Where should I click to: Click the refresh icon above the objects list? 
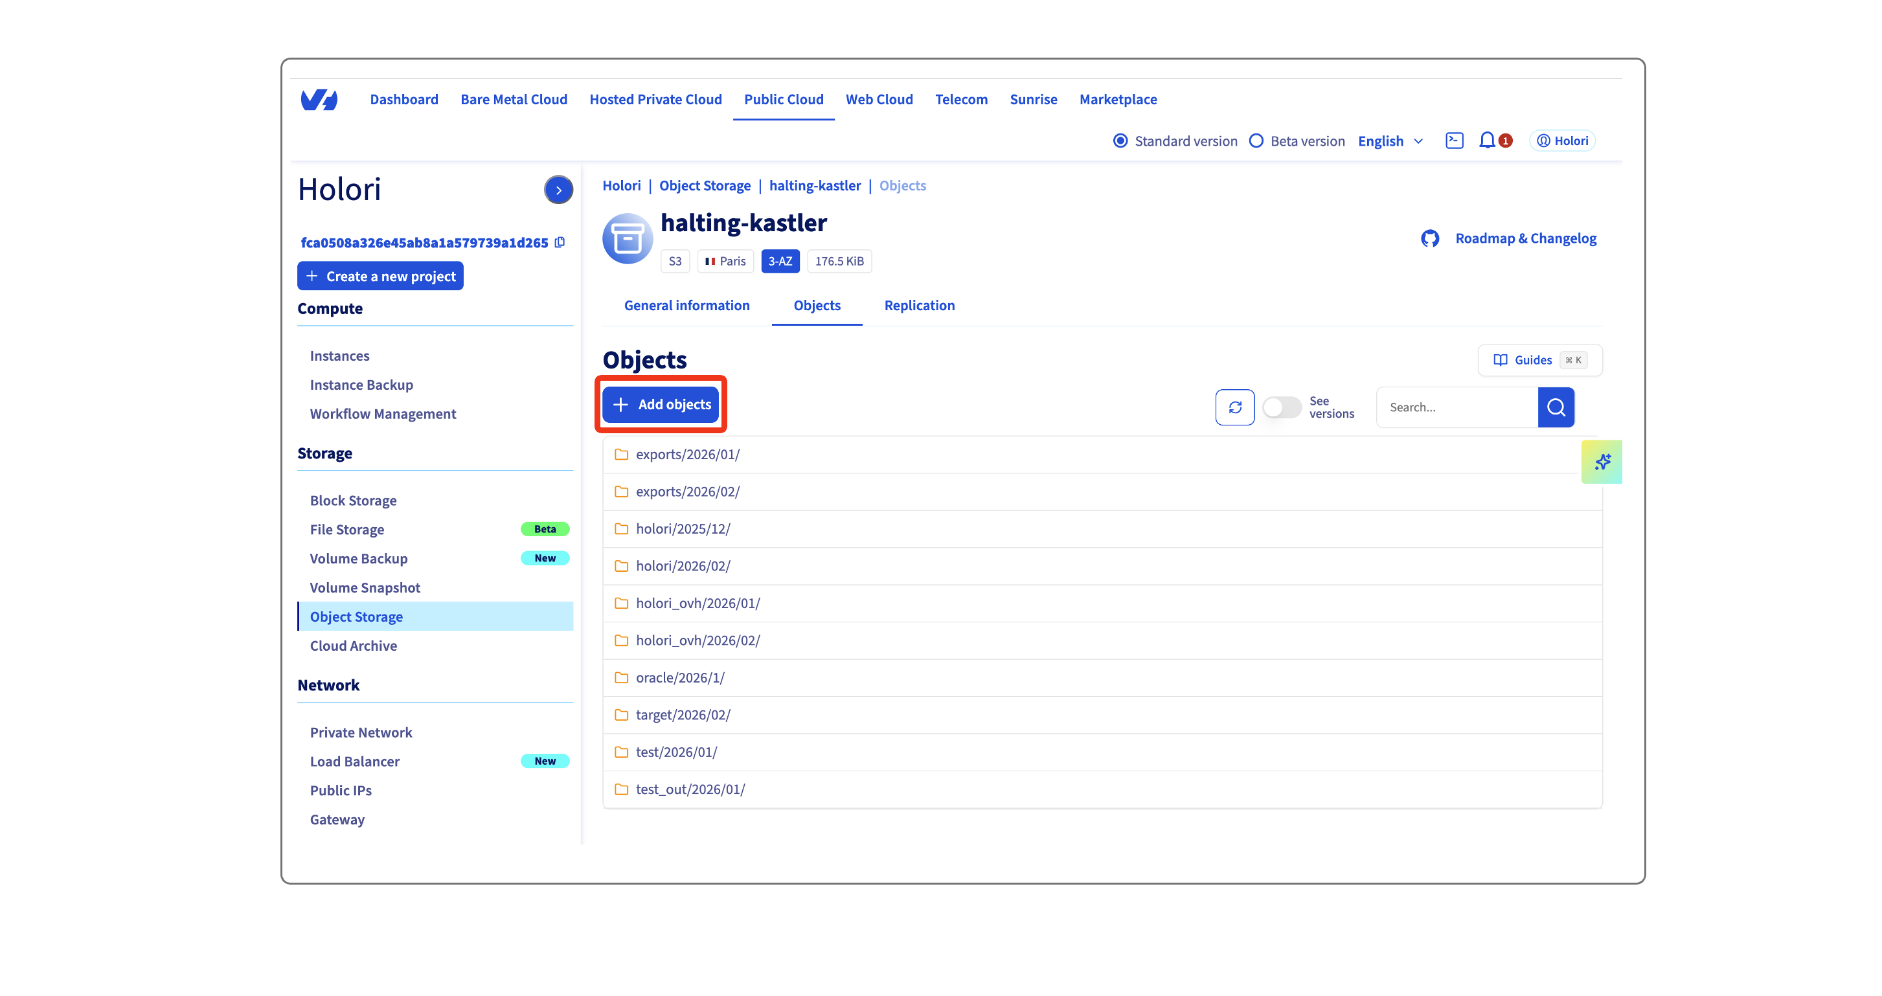[1234, 407]
